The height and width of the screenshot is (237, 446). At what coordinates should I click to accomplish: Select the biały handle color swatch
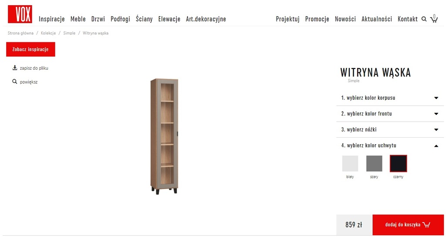coord(350,163)
